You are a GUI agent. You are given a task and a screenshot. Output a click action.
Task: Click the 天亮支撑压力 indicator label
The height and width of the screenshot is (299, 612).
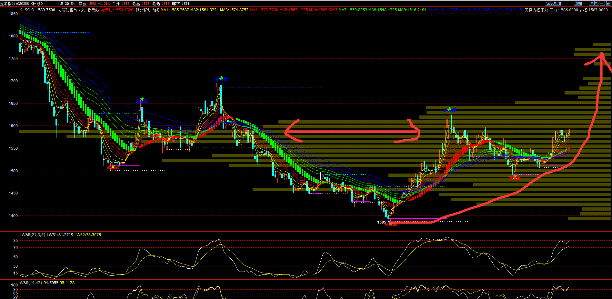(536, 10)
